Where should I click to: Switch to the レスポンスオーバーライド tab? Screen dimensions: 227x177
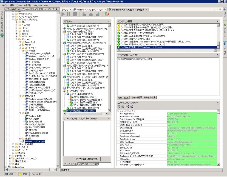tap(88, 164)
